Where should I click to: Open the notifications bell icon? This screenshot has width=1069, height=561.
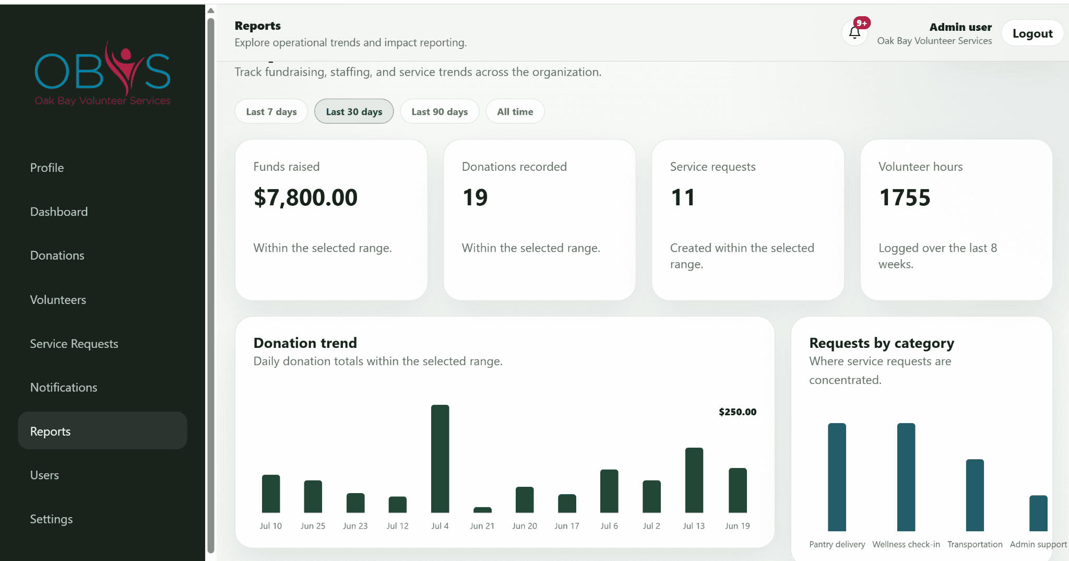point(854,33)
